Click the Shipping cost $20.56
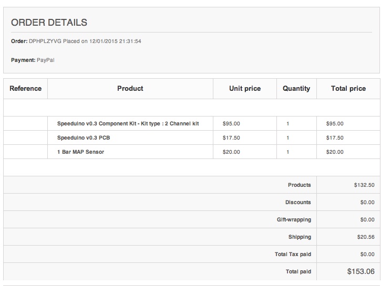381x286 pixels. [x=366, y=237]
